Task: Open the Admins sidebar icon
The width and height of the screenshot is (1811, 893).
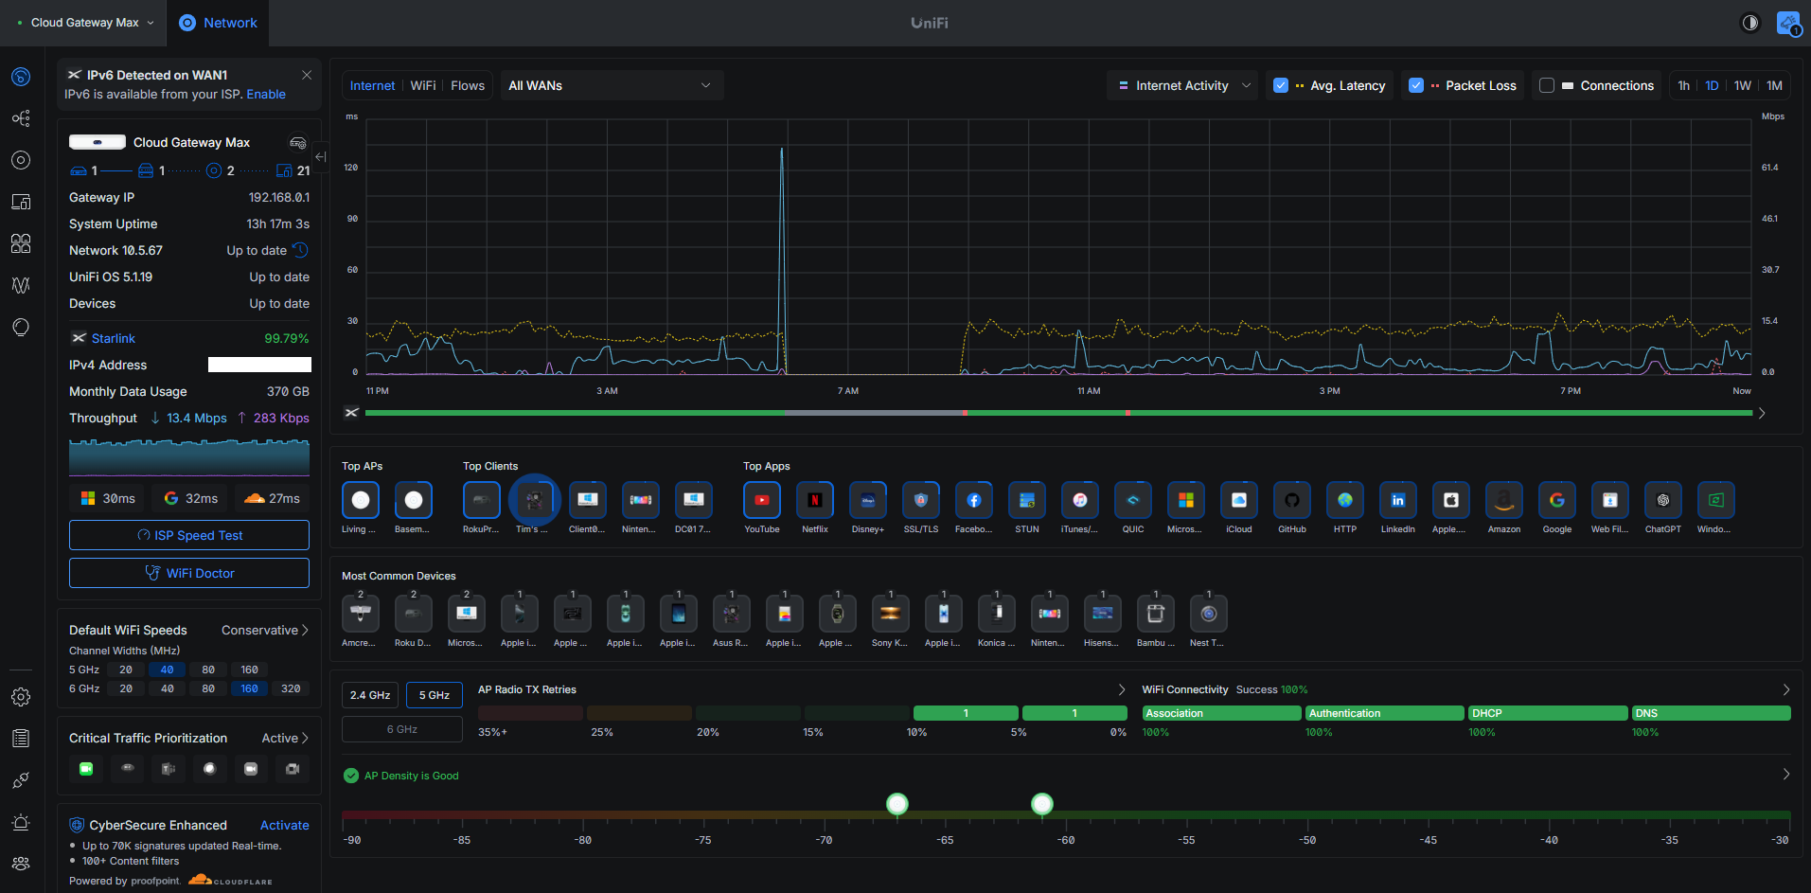Action: coord(21,864)
